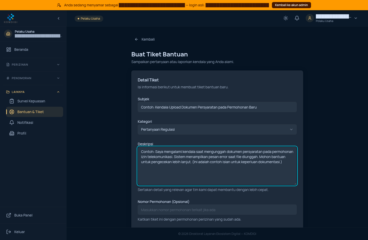Click the Kembali back link
The image size is (368, 240).
pos(145,39)
